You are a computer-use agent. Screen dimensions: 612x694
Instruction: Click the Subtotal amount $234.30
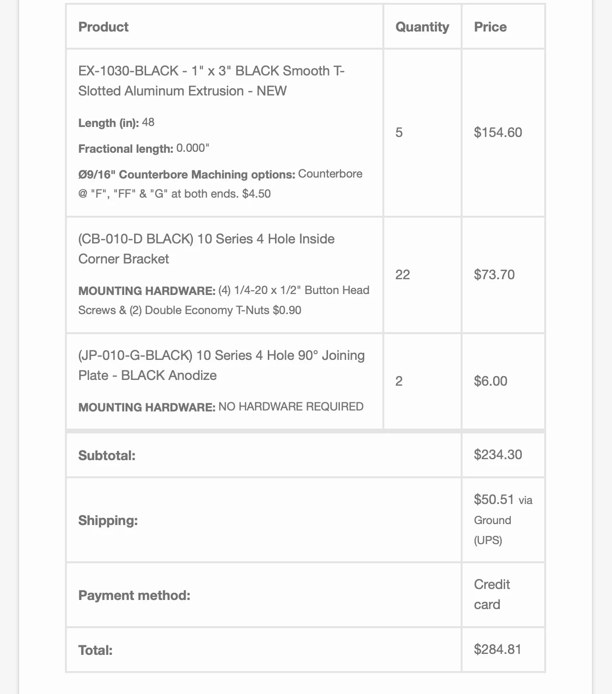click(x=498, y=454)
